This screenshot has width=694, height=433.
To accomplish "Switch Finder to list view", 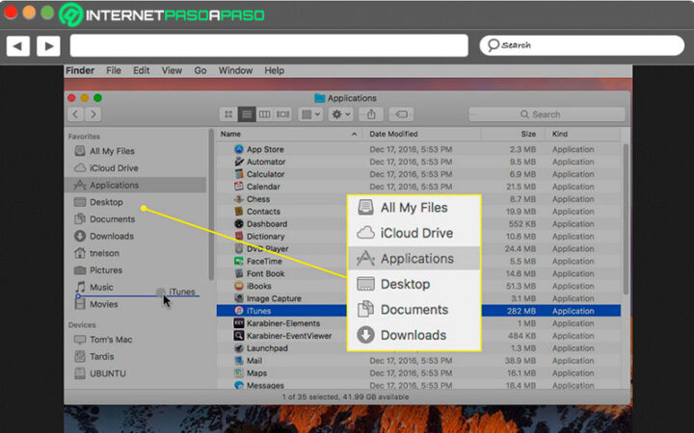I will click(x=247, y=115).
